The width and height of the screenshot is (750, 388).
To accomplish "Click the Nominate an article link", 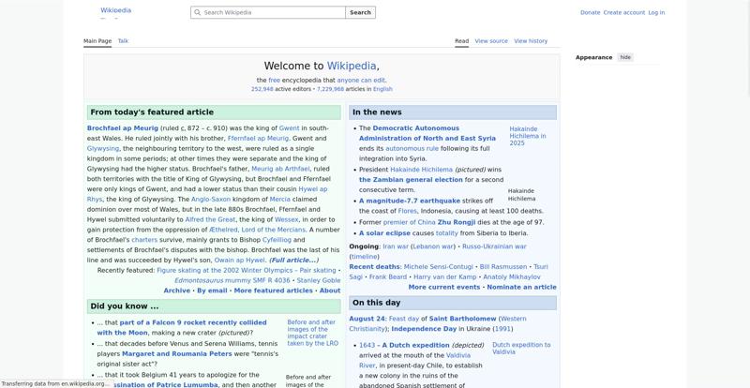I will click(x=522, y=287).
